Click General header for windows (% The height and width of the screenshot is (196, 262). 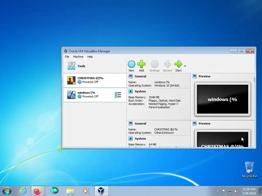click(140, 76)
